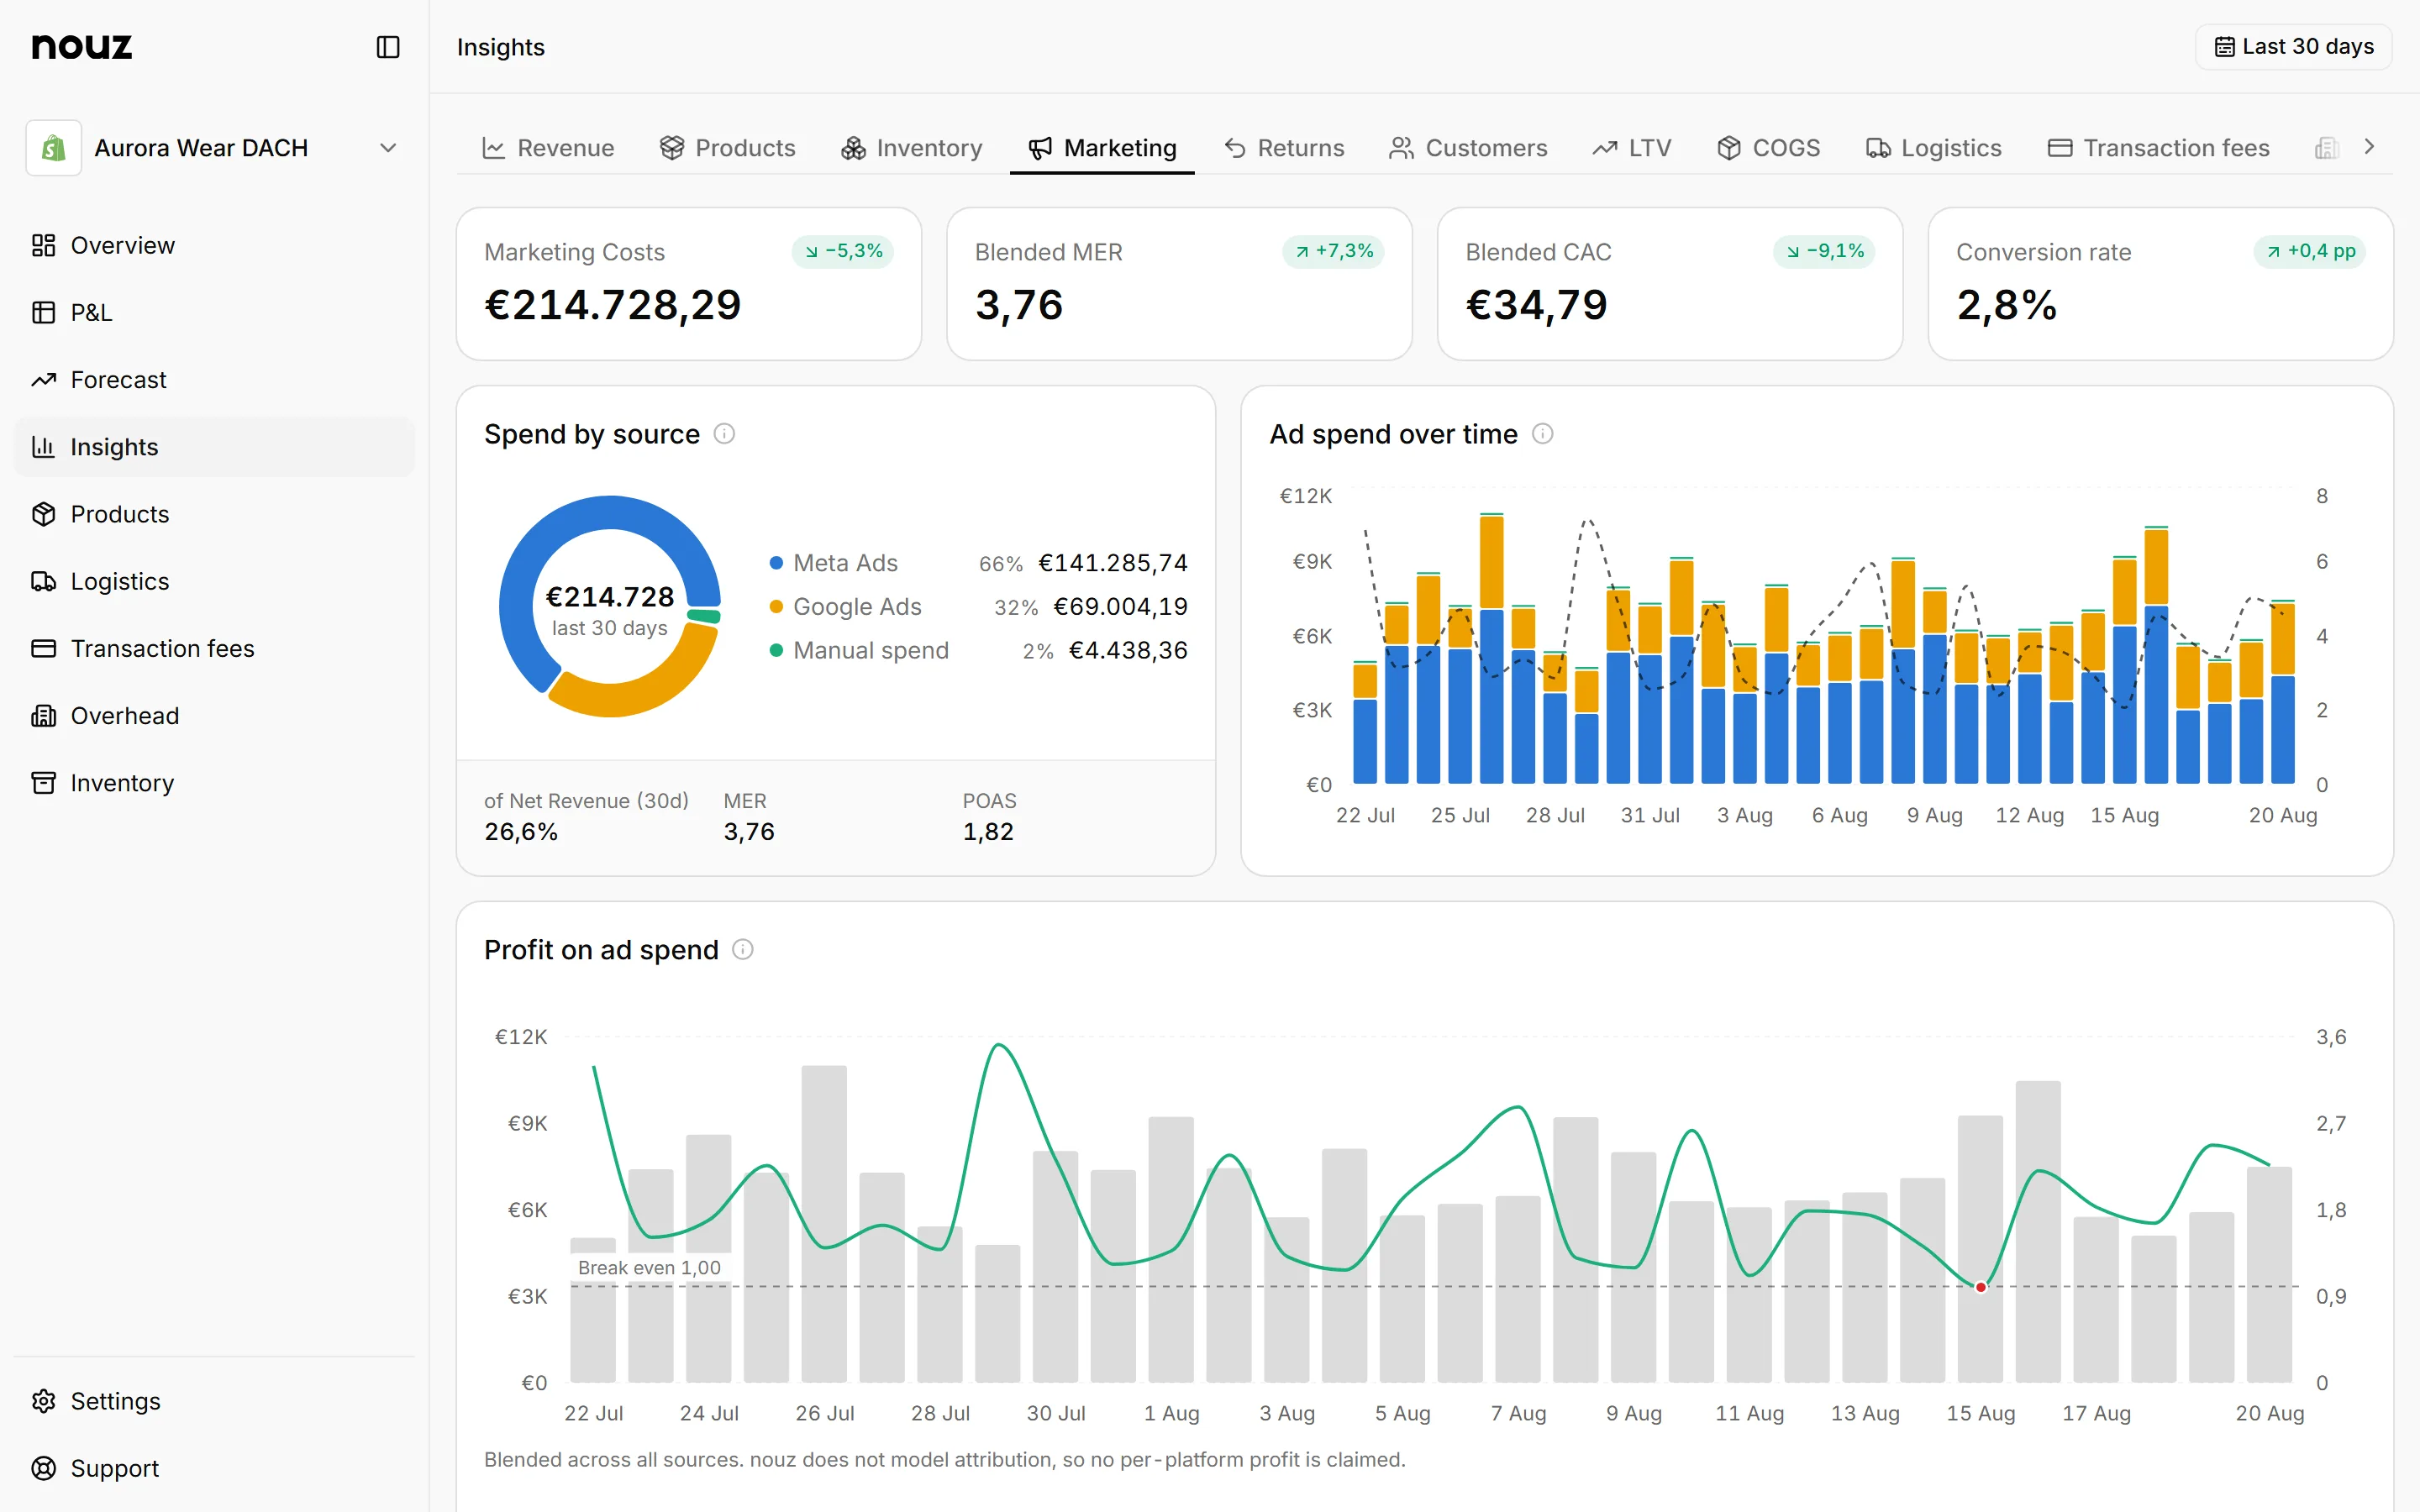
Task: Click the info icon next to Profit on ad spend
Action: tap(742, 949)
